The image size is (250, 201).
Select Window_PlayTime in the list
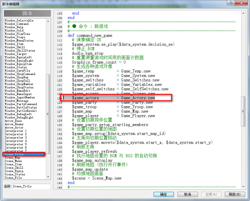tap(17, 34)
